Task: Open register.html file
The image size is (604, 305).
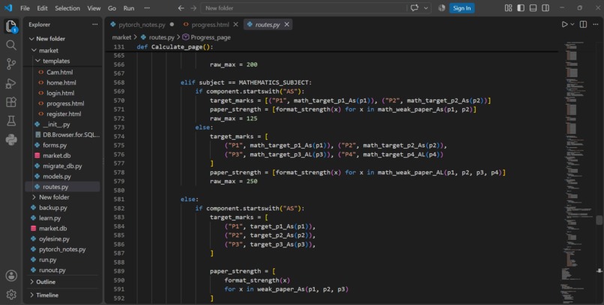Action: click(64, 114)
